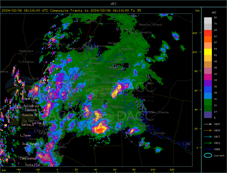Click the '80' tick on vertical axis

tap(196, 71)
